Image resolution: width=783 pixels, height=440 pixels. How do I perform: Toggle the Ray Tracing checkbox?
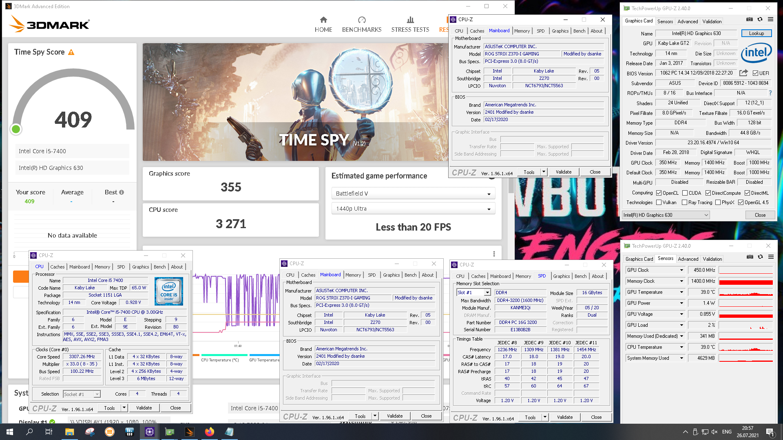tap(685, 202)
